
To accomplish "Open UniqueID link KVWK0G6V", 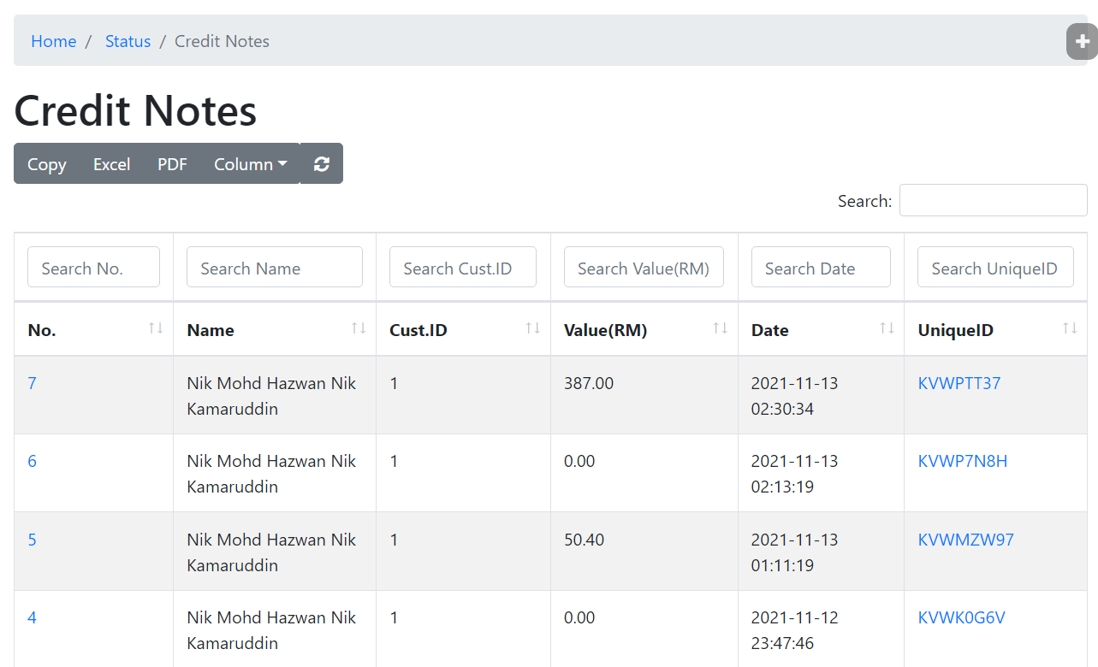I will pos(962,617).
